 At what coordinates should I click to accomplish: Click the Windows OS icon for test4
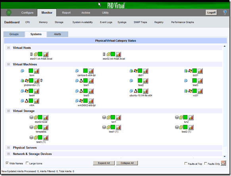click(27, 91)
